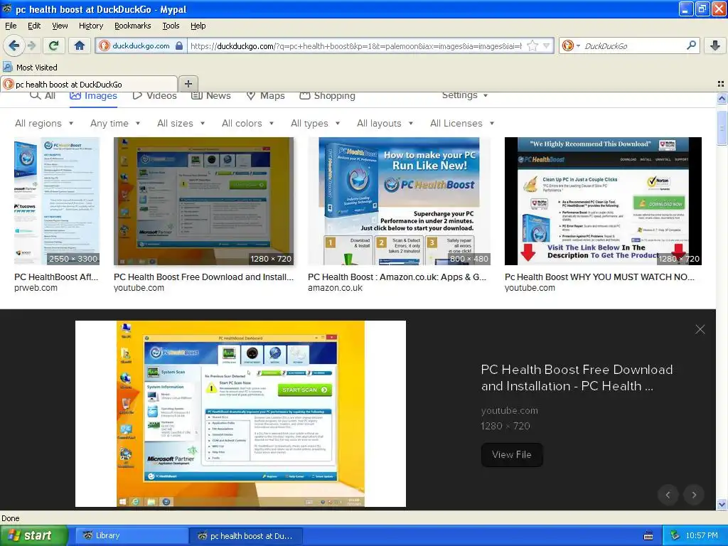728x546 pixels.
Task: Click the vertical scrollbar thumb
Action: tap(722, 128)
